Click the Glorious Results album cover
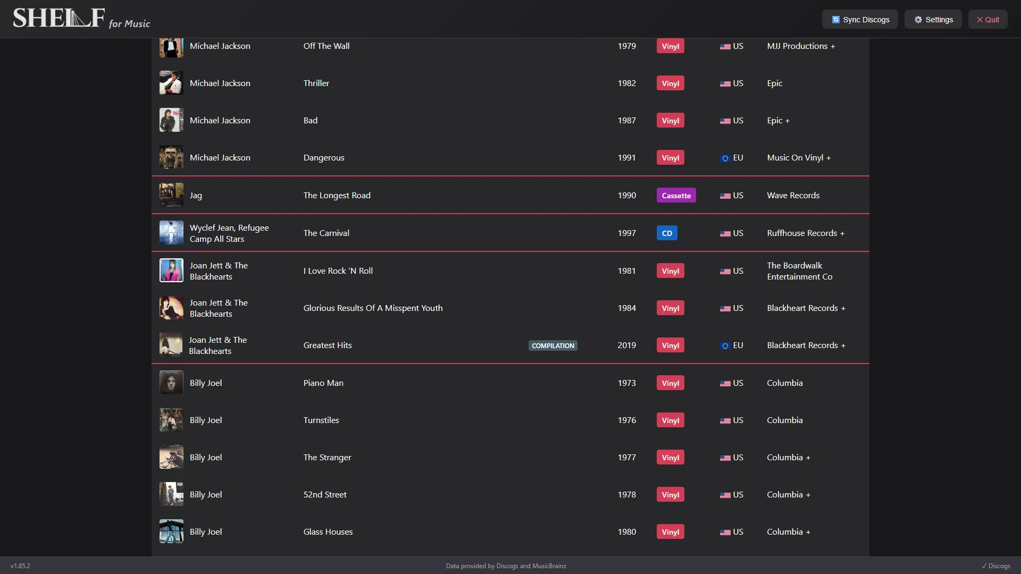 pyautogui.click(x=171, y=308)
